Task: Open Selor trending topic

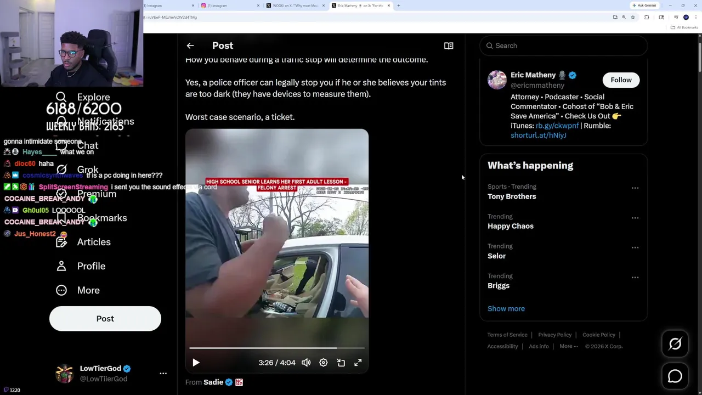Action: point(497,256)
